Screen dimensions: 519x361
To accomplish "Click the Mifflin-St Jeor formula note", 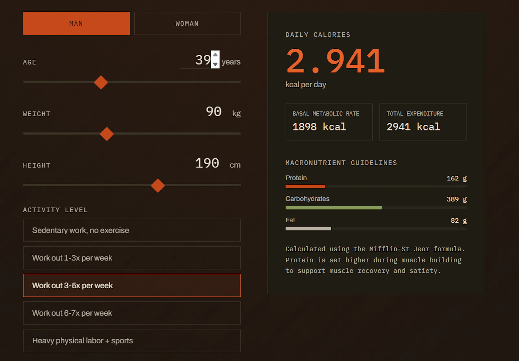I will (x=375, y=260).
